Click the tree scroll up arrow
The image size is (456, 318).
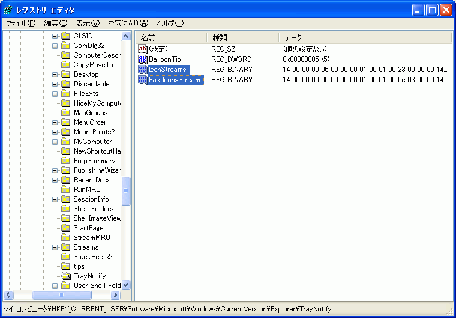pyautogui.click(x=125, y=37)
